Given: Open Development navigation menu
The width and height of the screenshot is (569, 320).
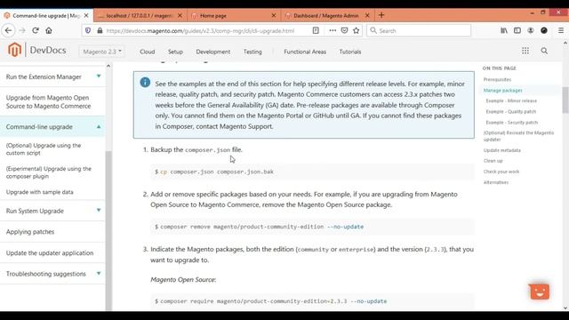Looking at the screenshot, I should pyautogui.click(x=213, y=52).
